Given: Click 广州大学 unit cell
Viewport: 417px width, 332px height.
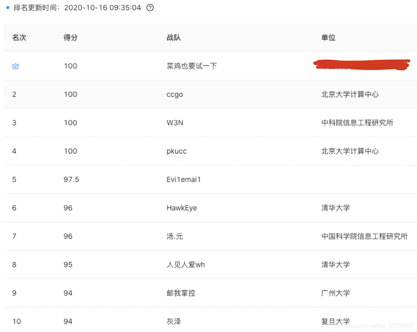Looking at the screenshot, I should (336, 293).
